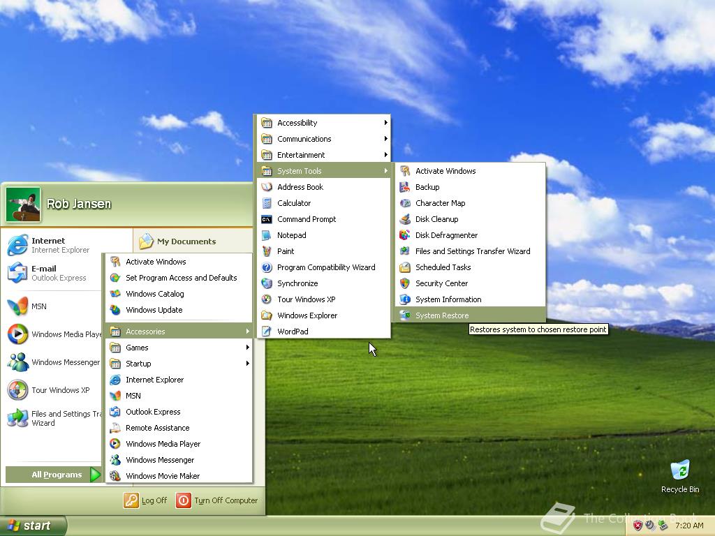Choose Internet Explorer in All Programs list
The height and width of the screenshot is (536, 715).
(179, 380)
